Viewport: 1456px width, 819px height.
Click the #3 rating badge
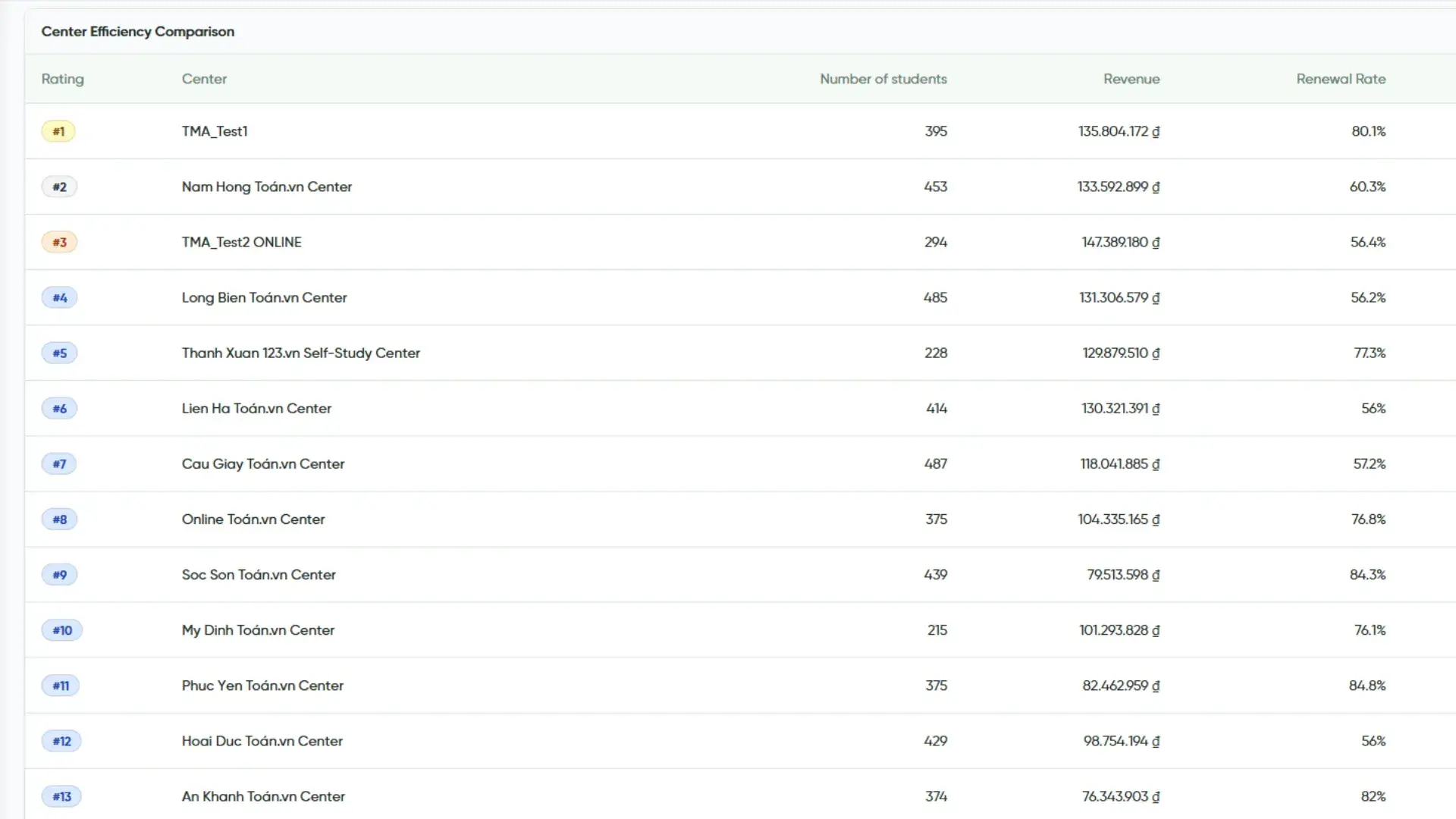(x=59, y=242)
